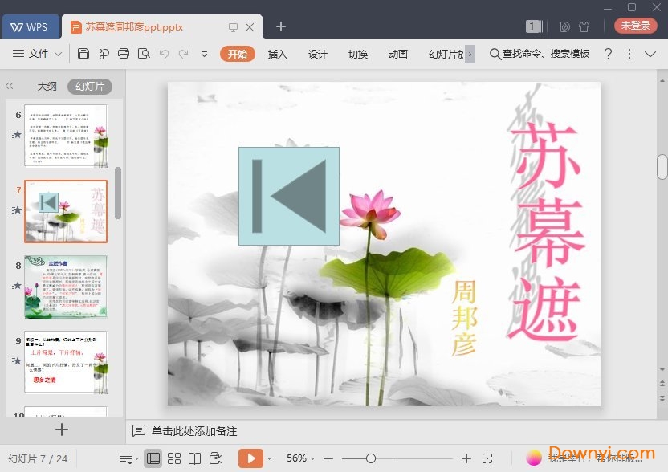The image size is (668, 472).
Task: Click the 未登录 login button
Action: coord(635,25)
